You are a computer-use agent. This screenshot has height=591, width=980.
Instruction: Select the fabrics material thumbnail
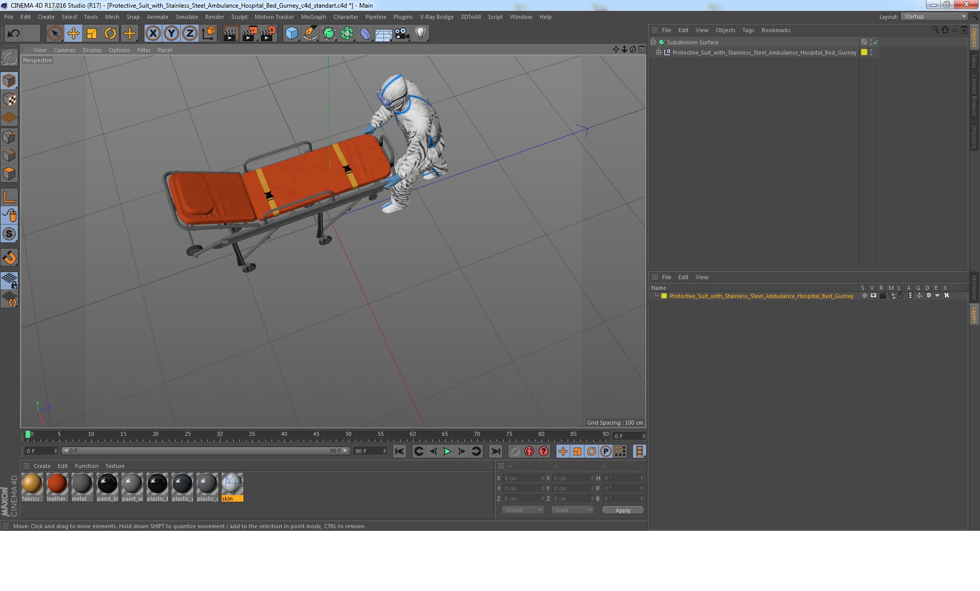coord(32,487)
